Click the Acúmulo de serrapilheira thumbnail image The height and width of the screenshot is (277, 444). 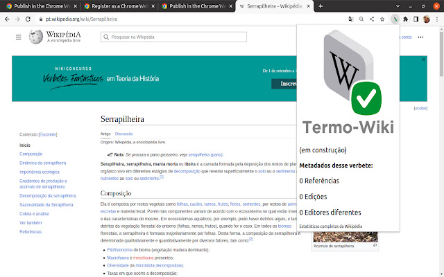[345, 237]
